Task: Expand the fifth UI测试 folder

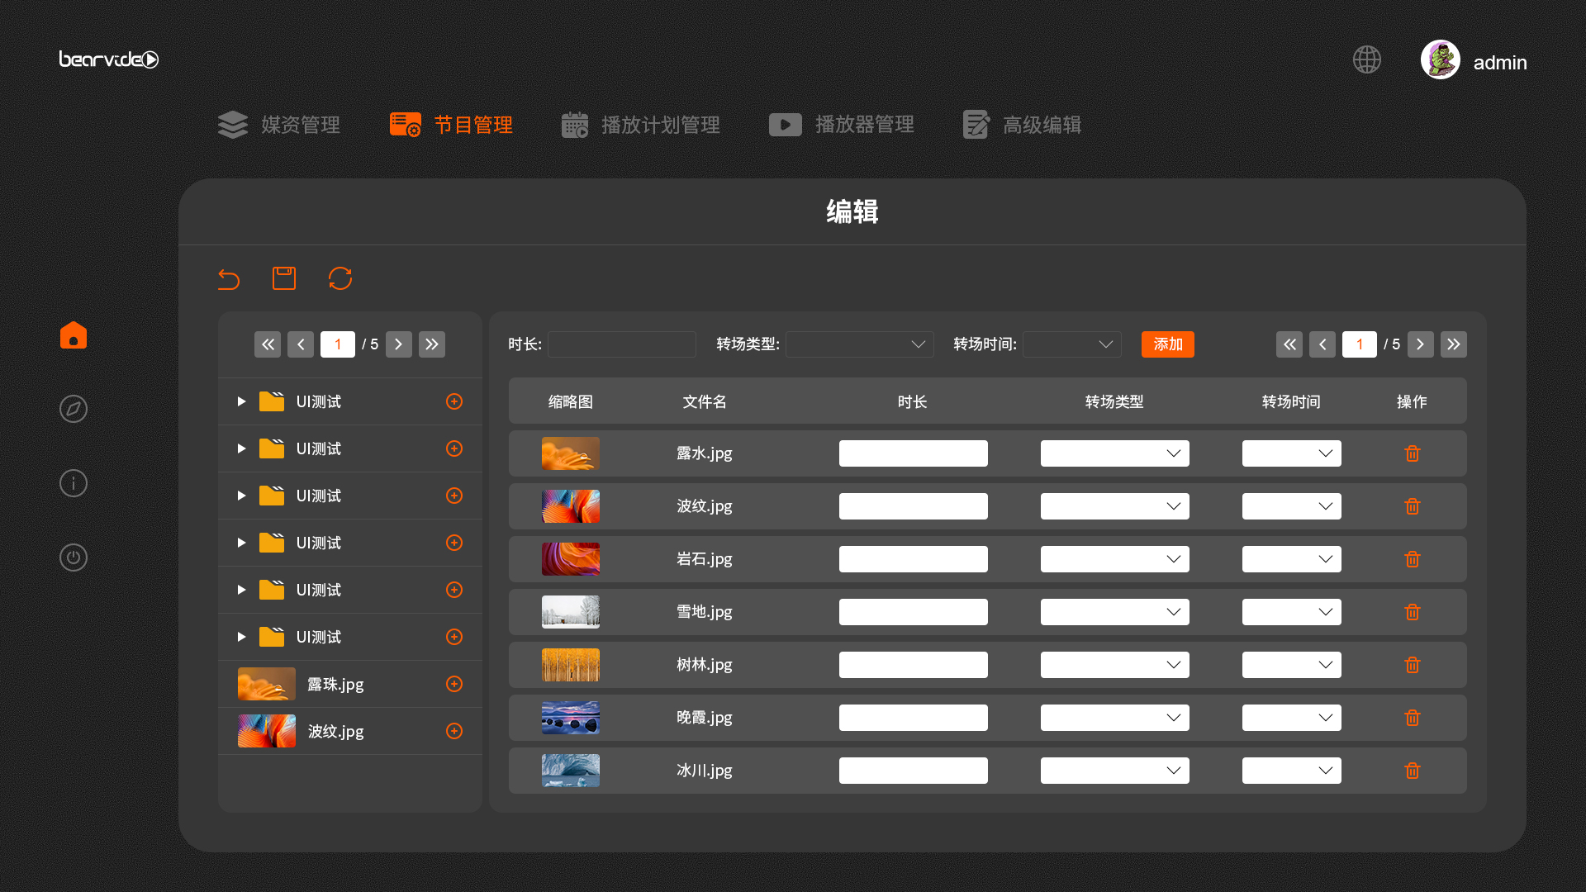Action: [241, 590]
